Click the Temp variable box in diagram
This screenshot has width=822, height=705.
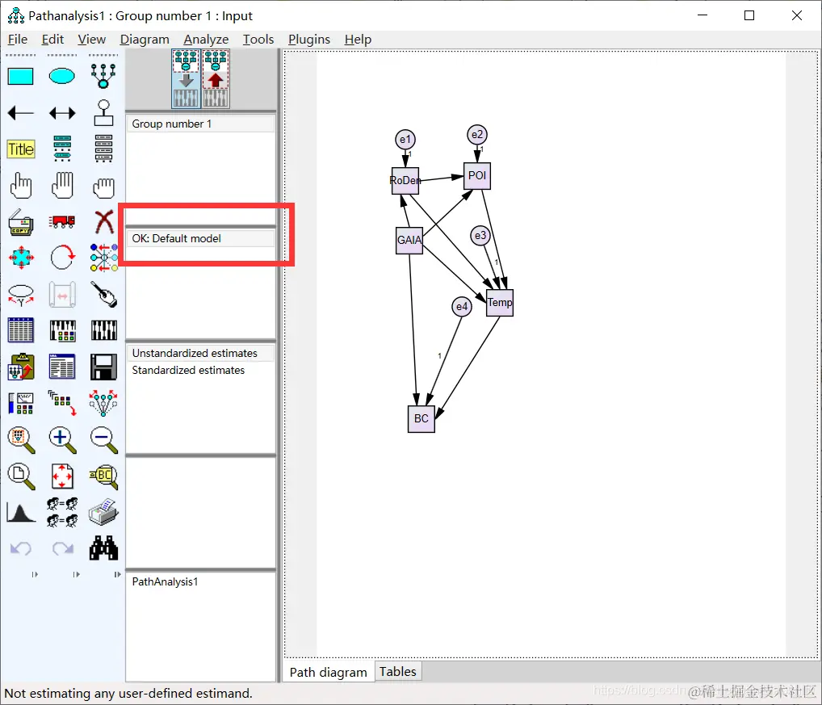pyautogui.click(x=500, y=303)
